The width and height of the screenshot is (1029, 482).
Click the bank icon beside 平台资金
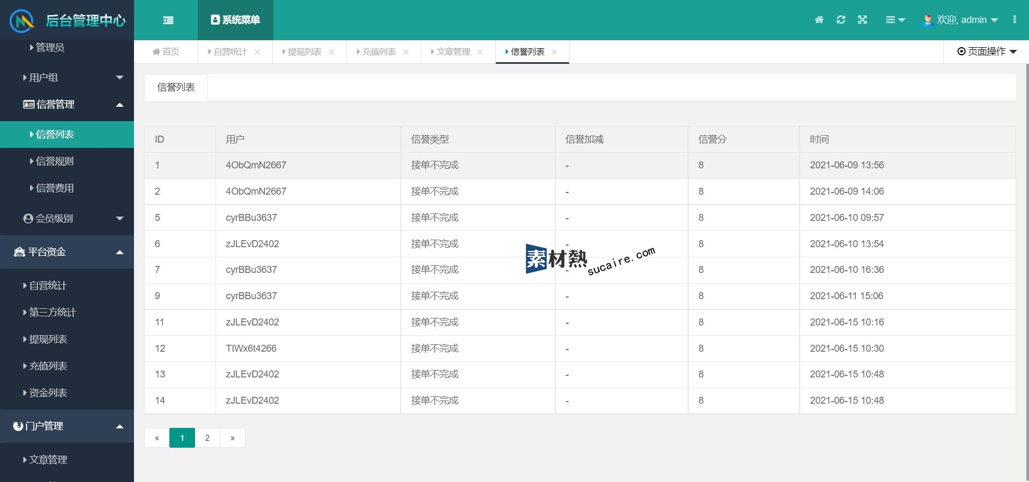coord(19,252)
